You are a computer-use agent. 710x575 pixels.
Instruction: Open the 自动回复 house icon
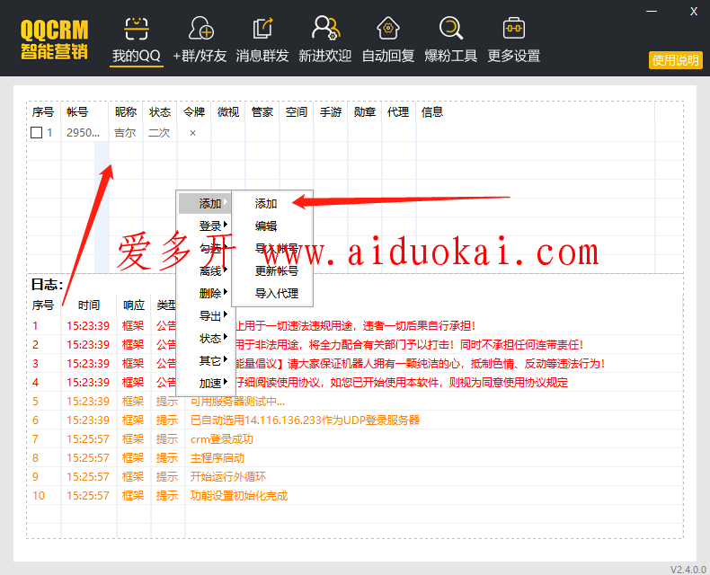(388, 28)
